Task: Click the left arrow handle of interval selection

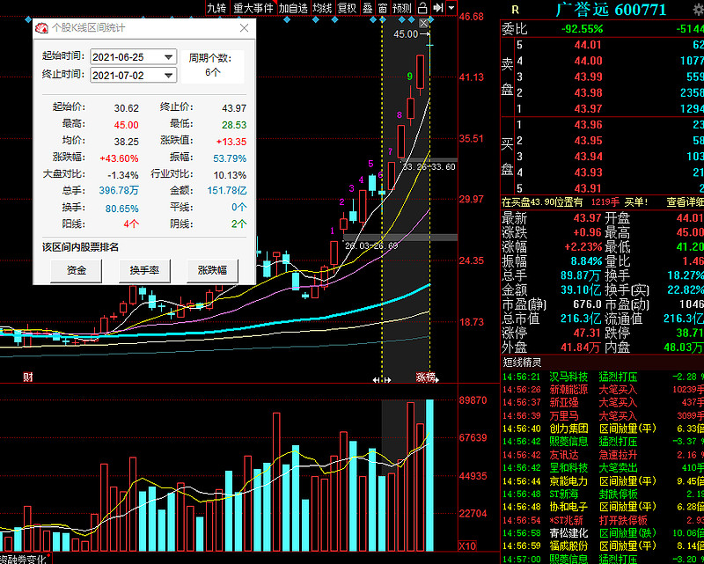Action: (377, 380)
